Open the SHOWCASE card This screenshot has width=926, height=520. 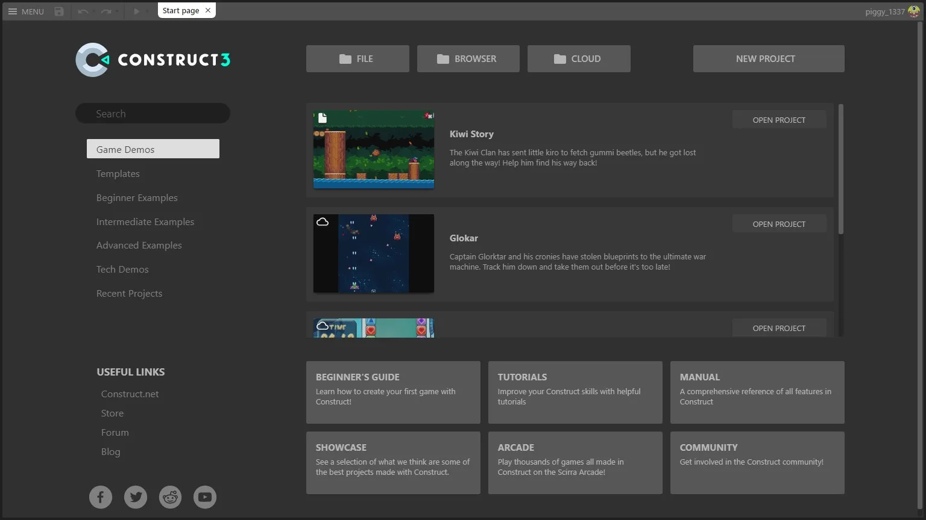pos(393,463)
